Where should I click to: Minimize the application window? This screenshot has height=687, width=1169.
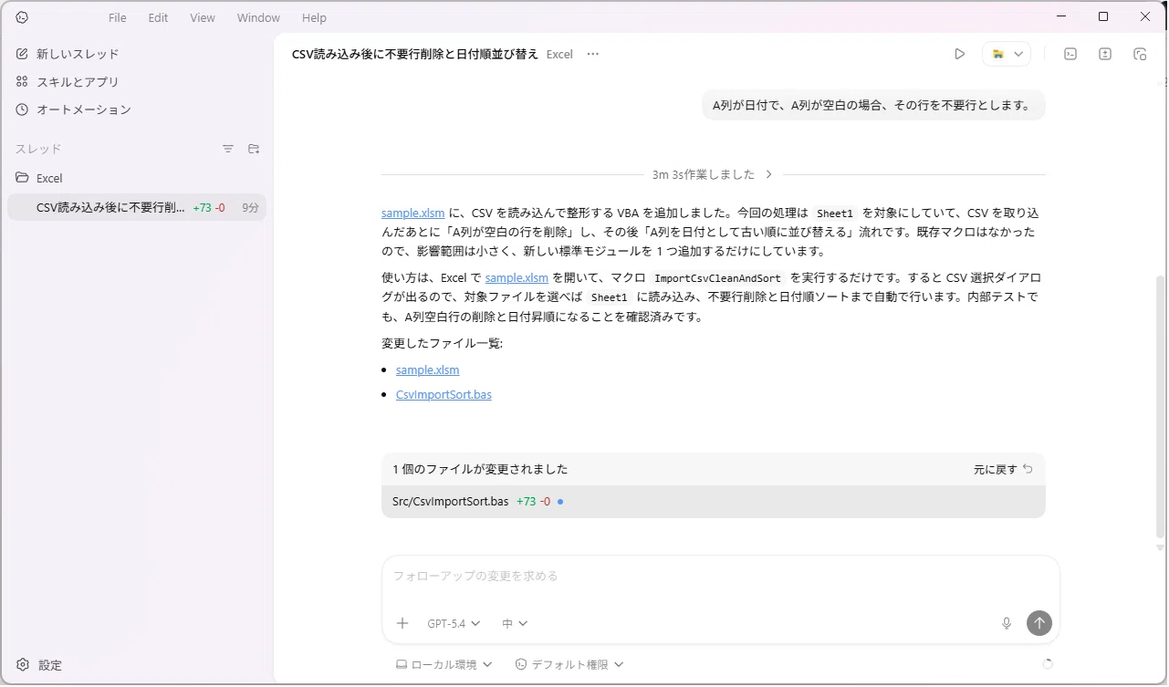point(1060,16)
